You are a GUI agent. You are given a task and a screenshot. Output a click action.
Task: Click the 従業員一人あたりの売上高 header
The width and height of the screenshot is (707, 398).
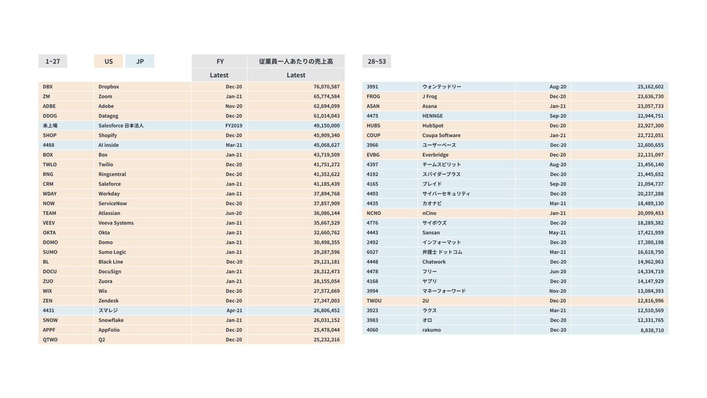(x=296, y=61)
